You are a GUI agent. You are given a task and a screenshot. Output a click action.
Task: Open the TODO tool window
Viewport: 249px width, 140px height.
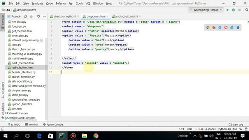[x=14, y=124]
